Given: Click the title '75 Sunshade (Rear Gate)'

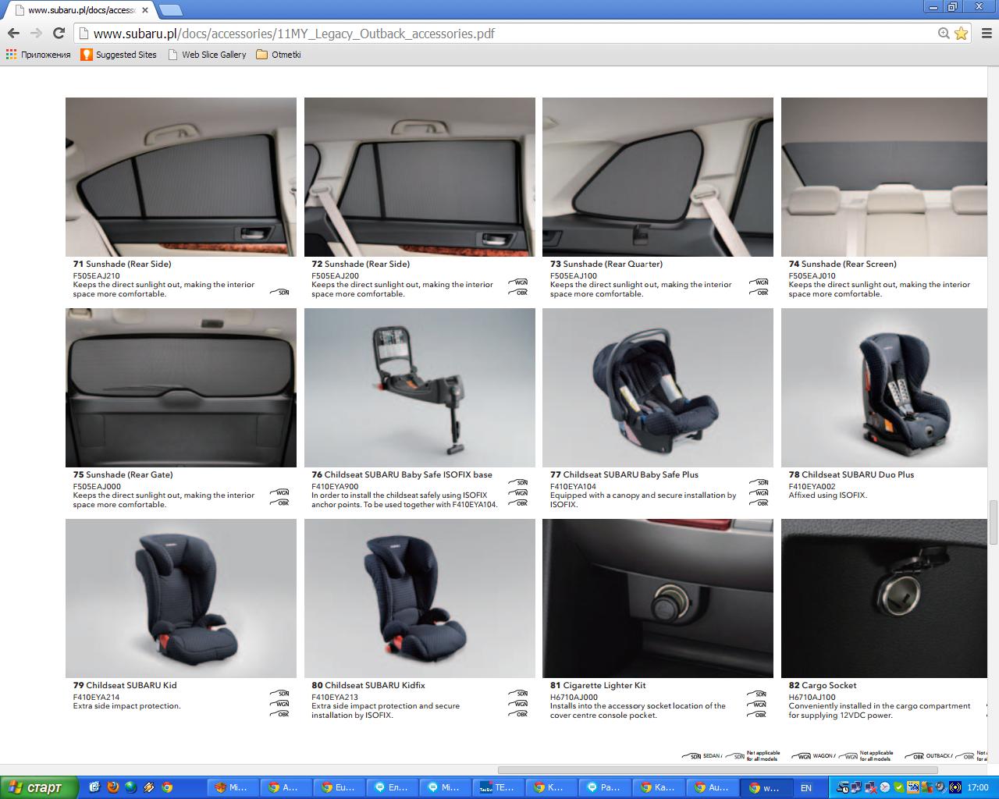Looking at the screenshot, I should (x=123, y=474).
